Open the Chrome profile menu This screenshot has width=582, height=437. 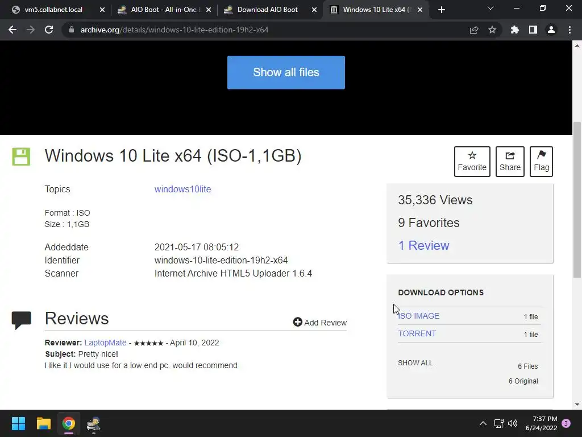click(x=551, y=30)
